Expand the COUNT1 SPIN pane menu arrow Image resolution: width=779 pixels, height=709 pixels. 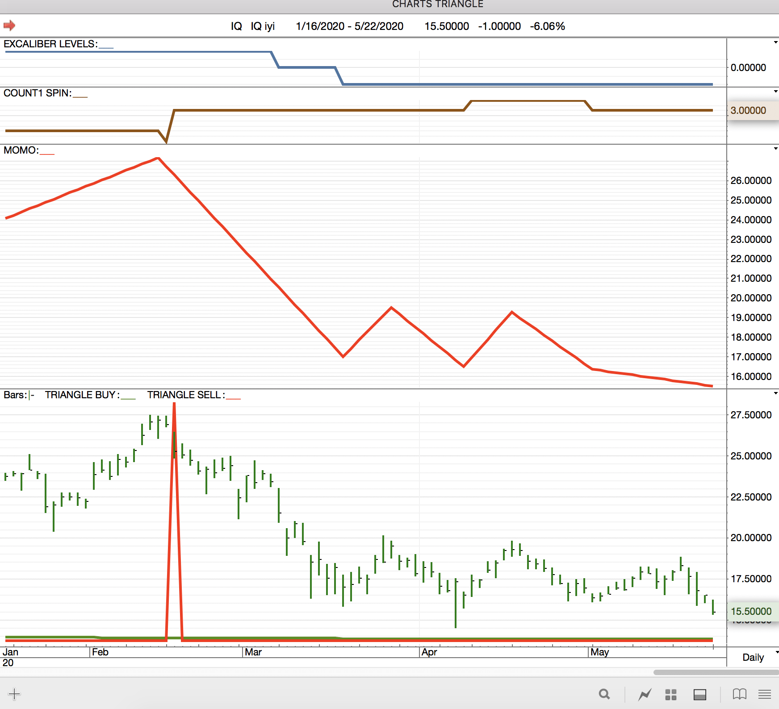776,92
